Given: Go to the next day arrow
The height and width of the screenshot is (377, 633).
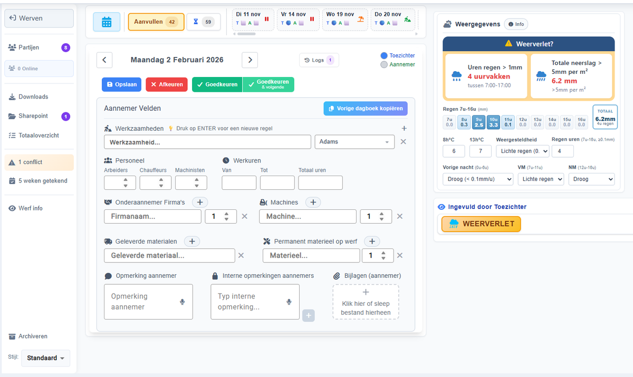Looking at the screenshot, I should coord(250,60).
